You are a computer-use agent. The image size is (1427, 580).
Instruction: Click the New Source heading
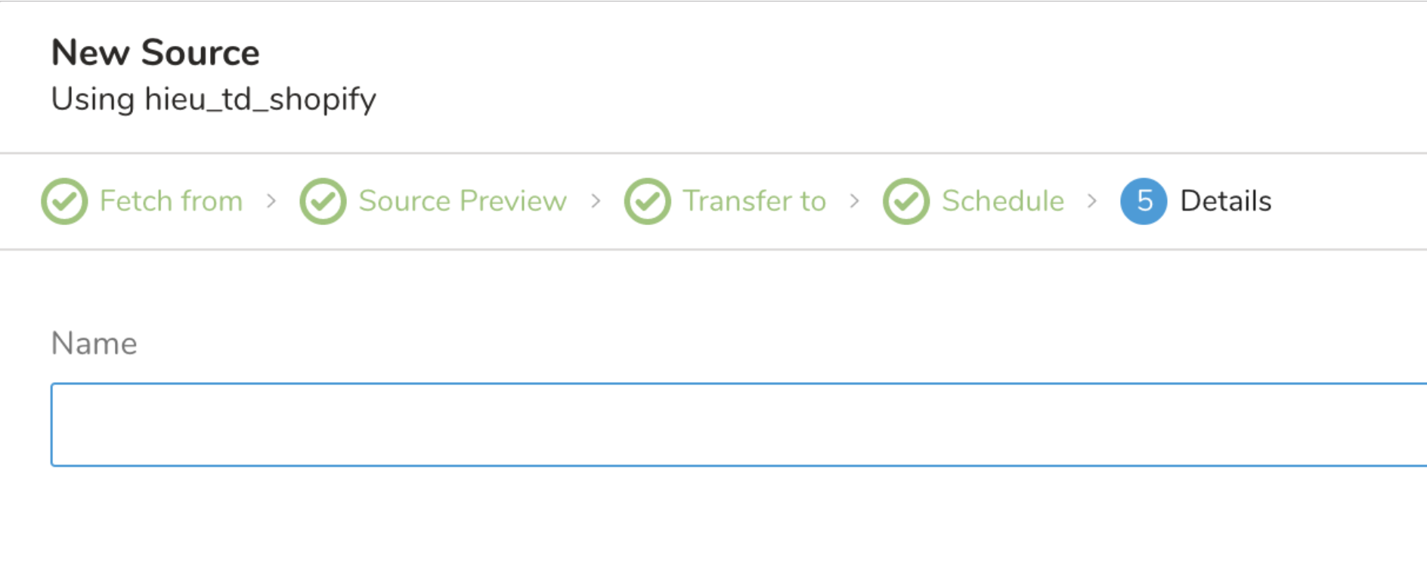pyautogui.click(x=155, y=53)
